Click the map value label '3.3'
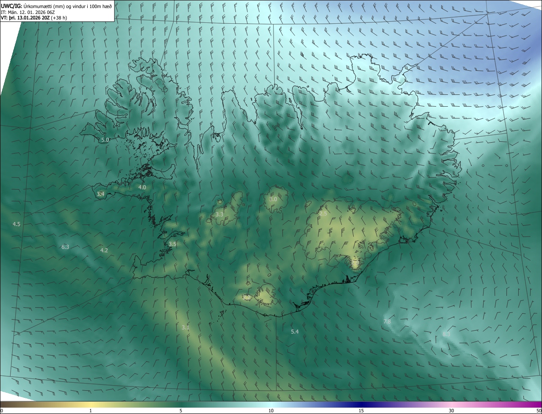The width and height of the screenshot is (542, 414). pyautogui.click(x=219, y=215)
